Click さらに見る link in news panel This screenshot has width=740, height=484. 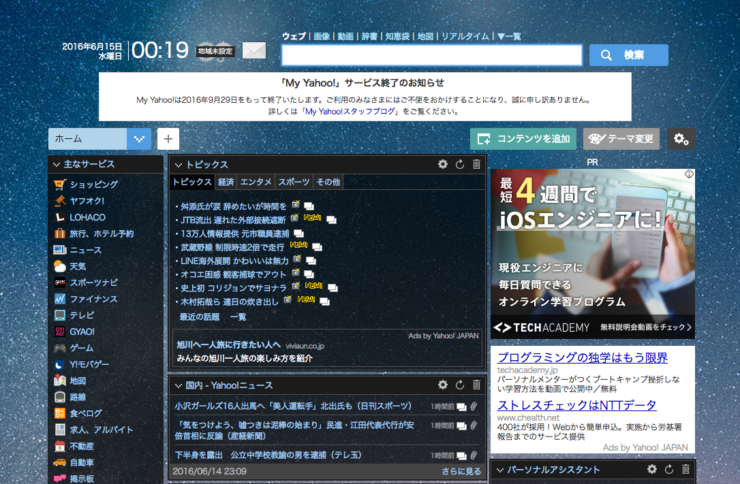point(461,471)
